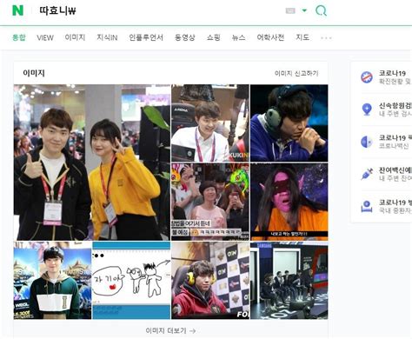Open thumbnail of purple-faced masked person
Viewport: 412px width, 339px height.
point(289,202)
